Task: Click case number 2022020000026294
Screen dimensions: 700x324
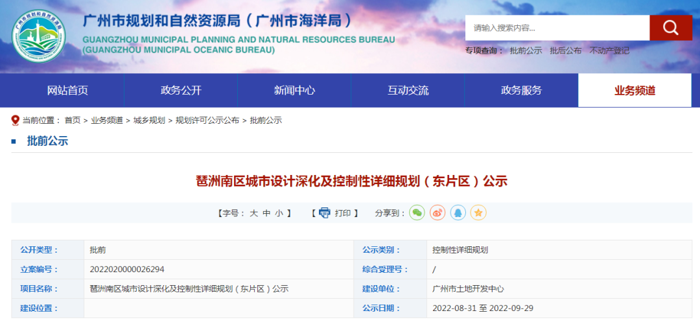Action: click(127, 269)
